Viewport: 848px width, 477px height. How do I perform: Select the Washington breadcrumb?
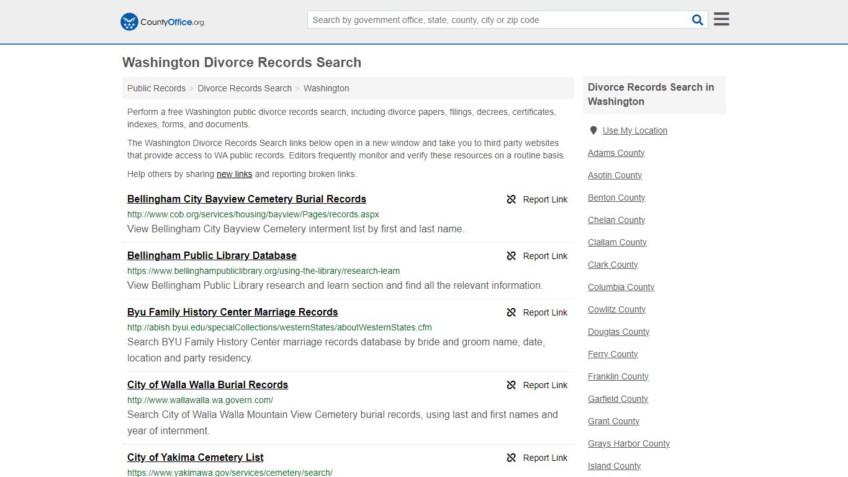[327, 88]
